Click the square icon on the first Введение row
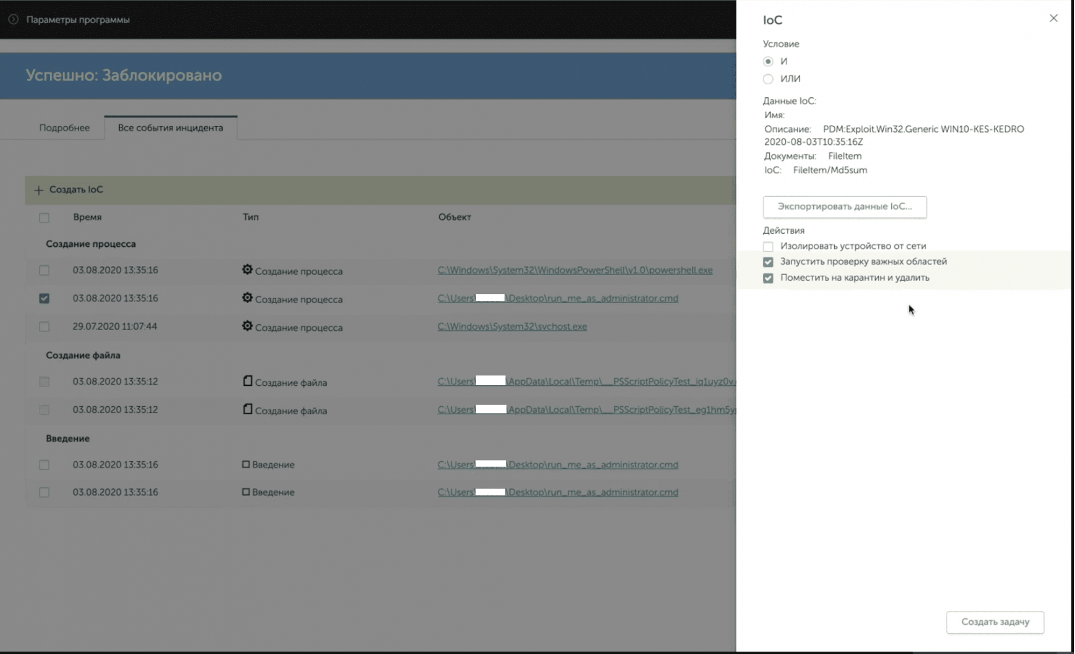 246,464
